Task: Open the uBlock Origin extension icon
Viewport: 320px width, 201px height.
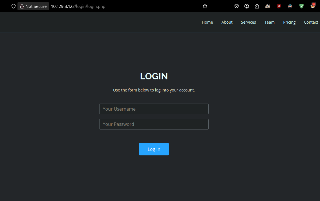Action: point(279,6)
